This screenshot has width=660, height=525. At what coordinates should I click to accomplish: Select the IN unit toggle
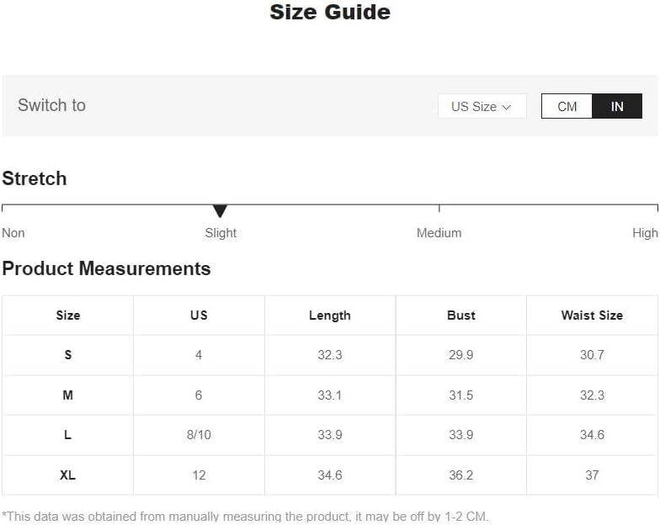[617, 106]
